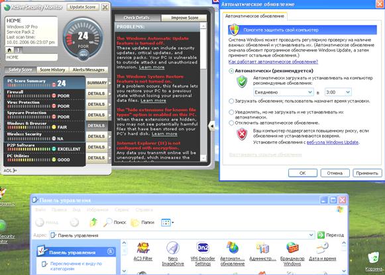Select Уведомлять, но не загружать radio option

231,112
